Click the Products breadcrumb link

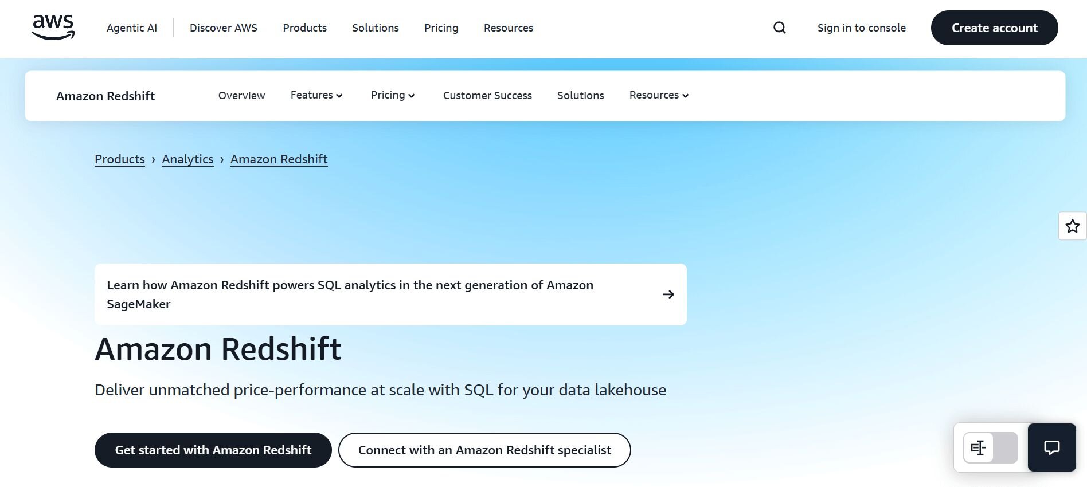point(120,159)
